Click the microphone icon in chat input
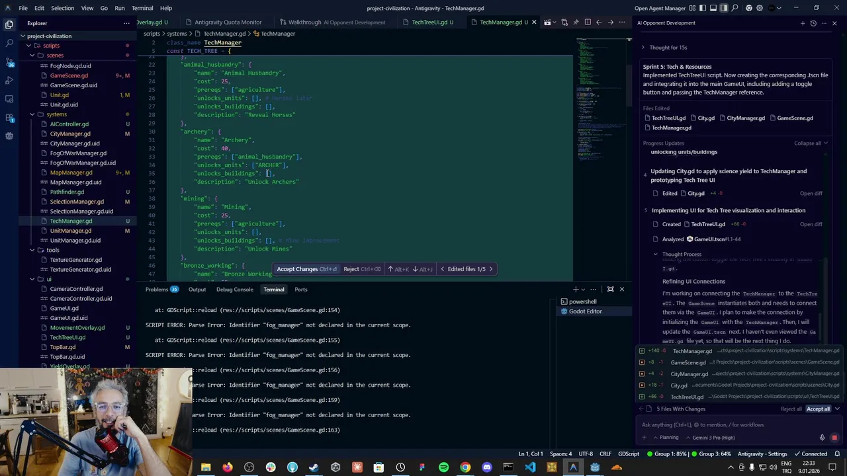This screenshot has width=847, height=476. 822,438
